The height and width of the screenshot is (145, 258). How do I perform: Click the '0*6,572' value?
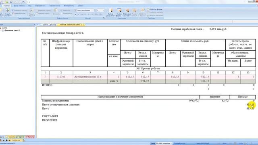(193, 101)
